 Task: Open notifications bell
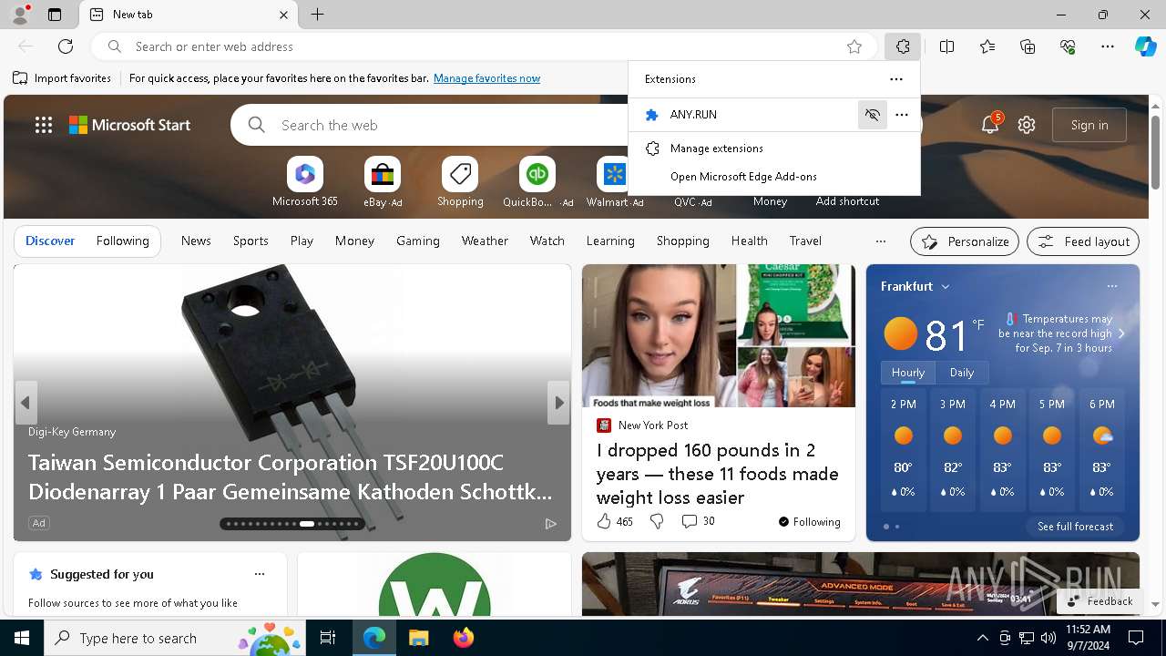(990, 125)
